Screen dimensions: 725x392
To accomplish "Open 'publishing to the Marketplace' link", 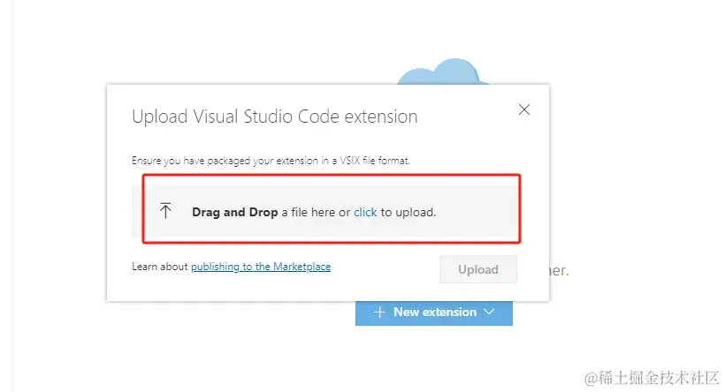I will (x=261, y=266).
